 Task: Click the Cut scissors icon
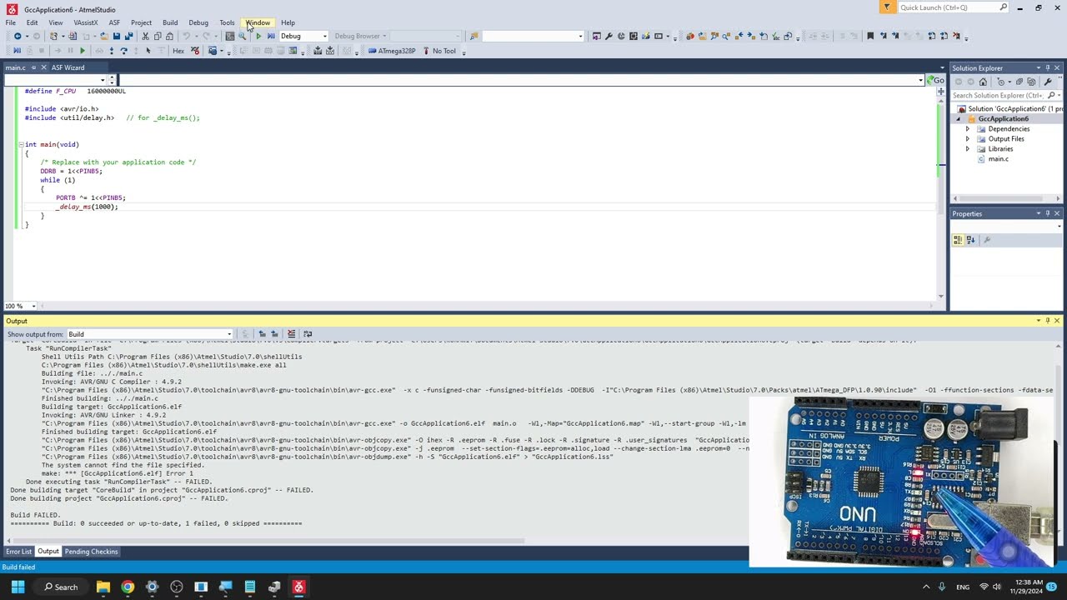pyautogui.click(x=145, y=36)
